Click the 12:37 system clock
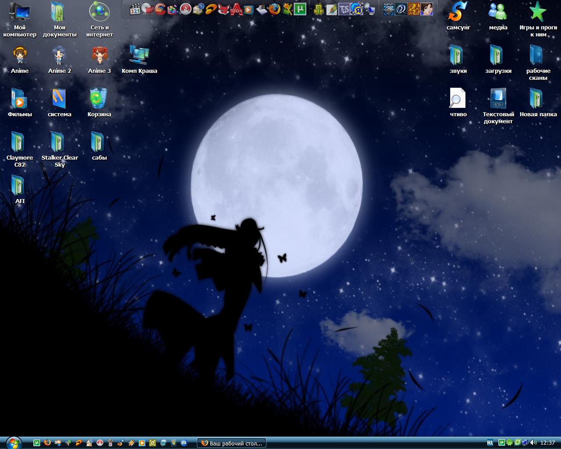This screenshot has height=449, width=561. [x=548, y=443]
